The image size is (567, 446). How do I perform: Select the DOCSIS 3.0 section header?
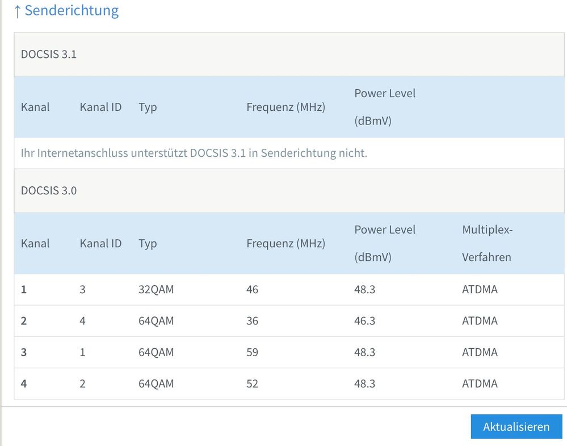[49, 190]
